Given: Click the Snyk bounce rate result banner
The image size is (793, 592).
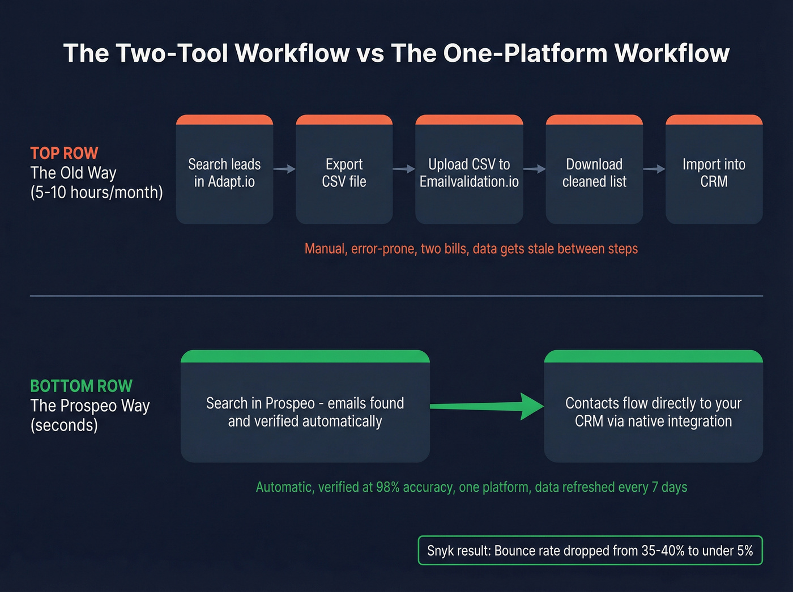Looking at the screenshot, I should click(590, 550).
